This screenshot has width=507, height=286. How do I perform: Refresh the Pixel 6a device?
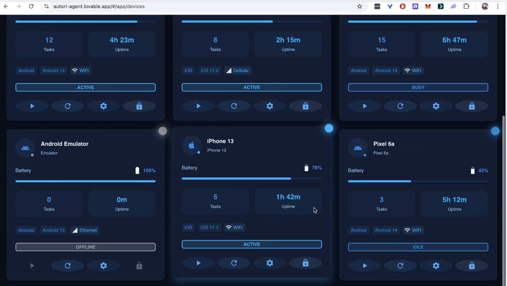(x=401, y=265)
